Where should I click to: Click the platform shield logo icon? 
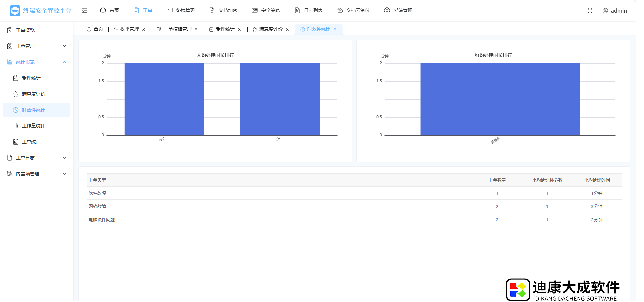coord(15,11)
